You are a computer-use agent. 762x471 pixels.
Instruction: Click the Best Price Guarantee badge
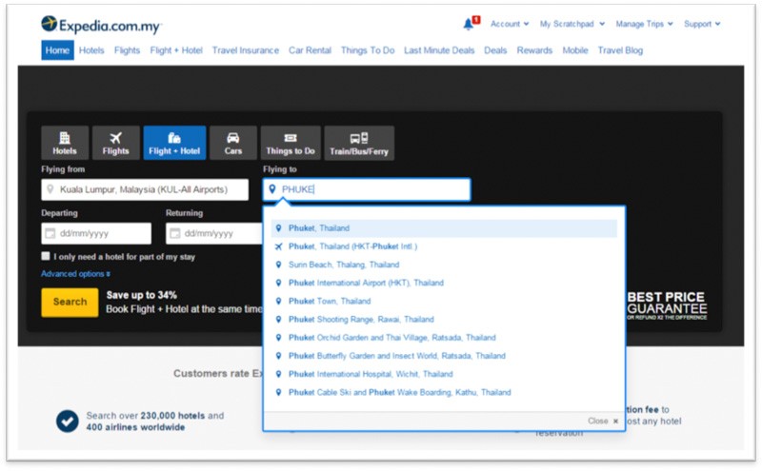(x=667, y=305)
